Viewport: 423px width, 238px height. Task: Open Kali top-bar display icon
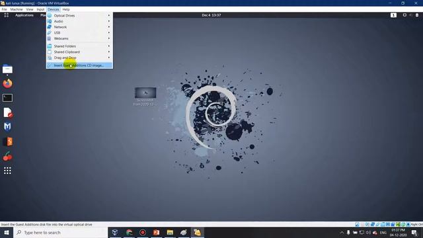[404, 15]
